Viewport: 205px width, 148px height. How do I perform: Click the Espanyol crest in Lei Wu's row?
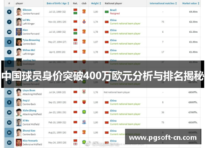click(x=84, y=22)
